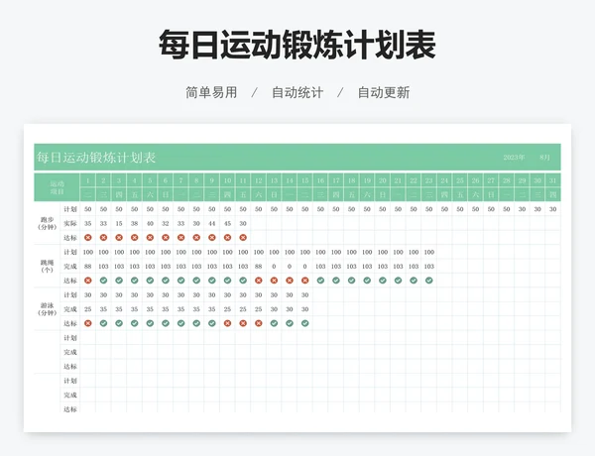Image resolution: width=595 pixels, height=456 pixels.
Task: Select the red X under day 1 in 跳绳 达标 row
Action: point(88,281)
